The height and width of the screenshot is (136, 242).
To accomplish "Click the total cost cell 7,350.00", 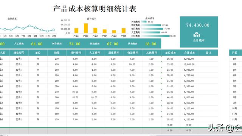I will coord(189,87).
